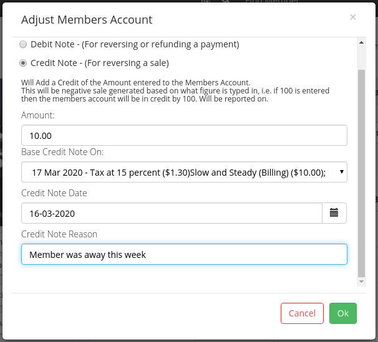Select the Debit Note radio button
Screen dimensions: 378x342
(23, 44)
